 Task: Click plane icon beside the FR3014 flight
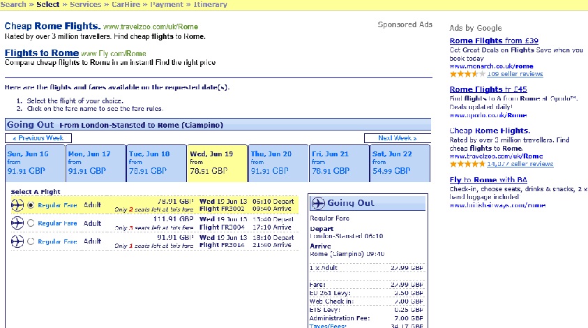(17, 241)
